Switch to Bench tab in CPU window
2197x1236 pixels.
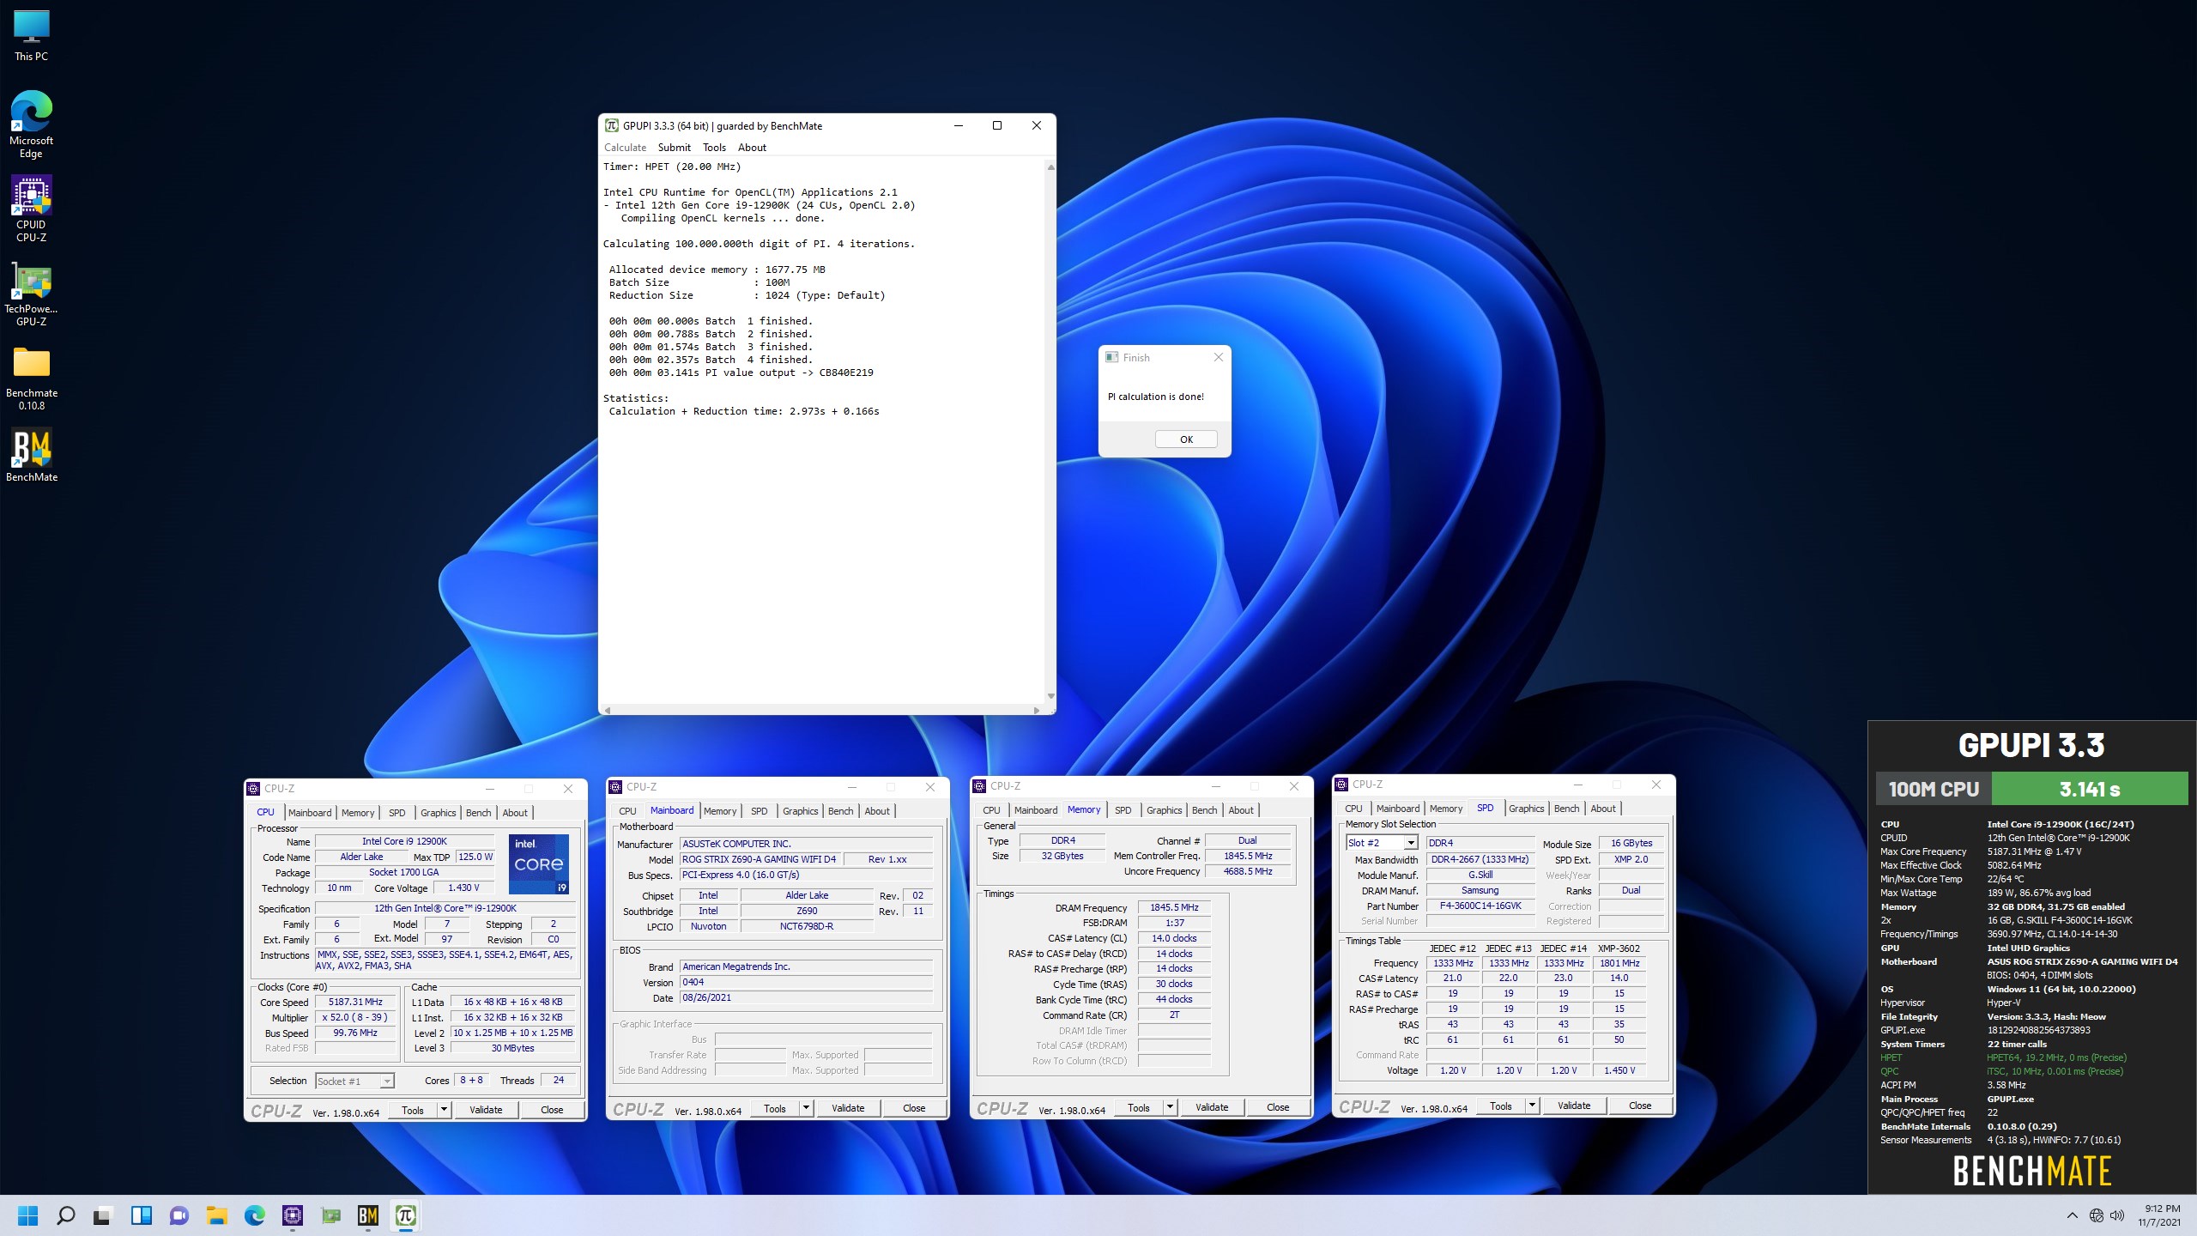pyautogui.click(x=478, y=813)
